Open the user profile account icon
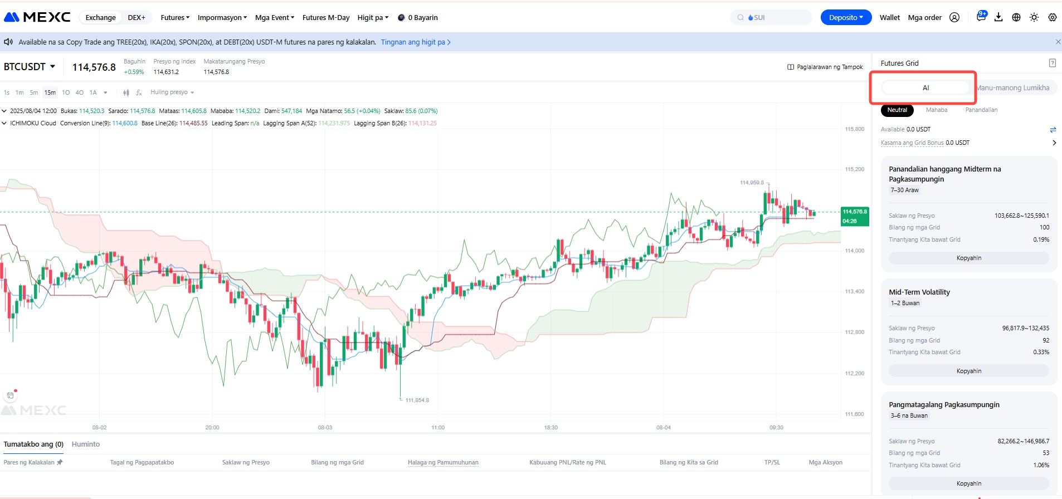Screen dimensions: 1062x499 [954, 17]
